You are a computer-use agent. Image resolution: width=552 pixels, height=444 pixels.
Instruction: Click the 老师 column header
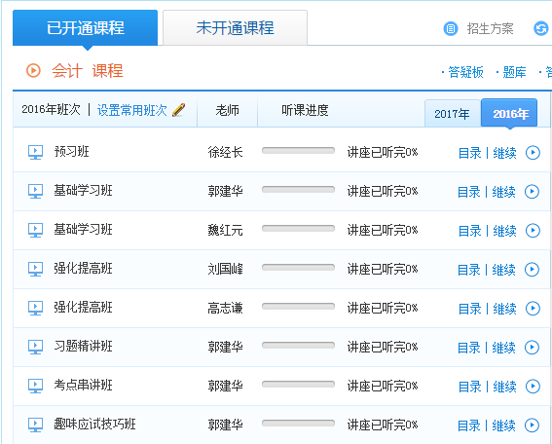click(x=228, y=110)
